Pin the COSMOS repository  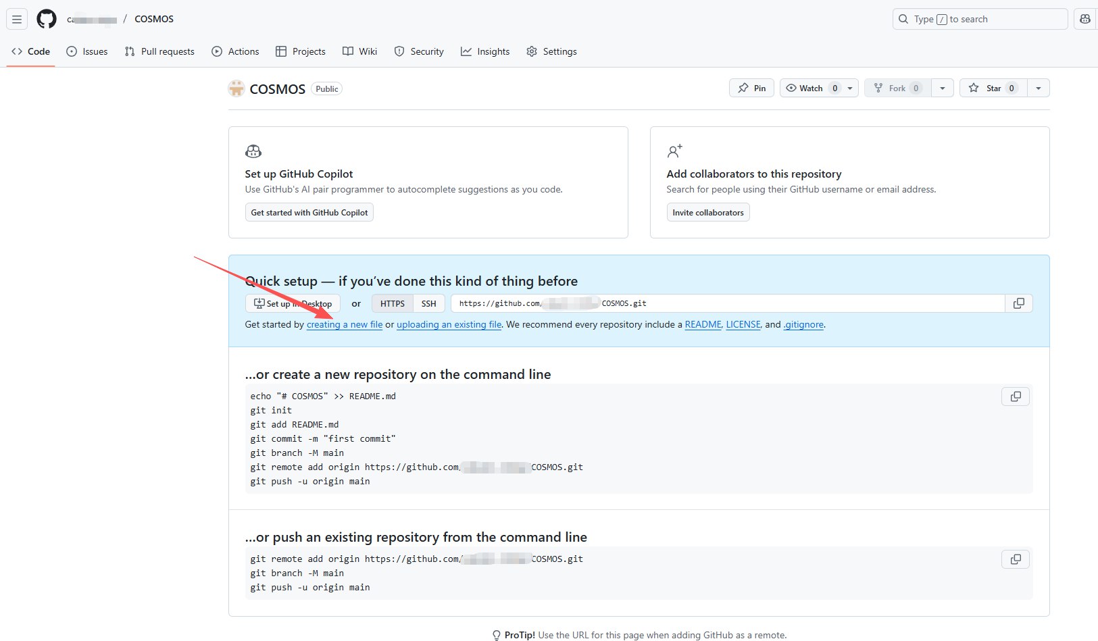(x=751, y=88)
